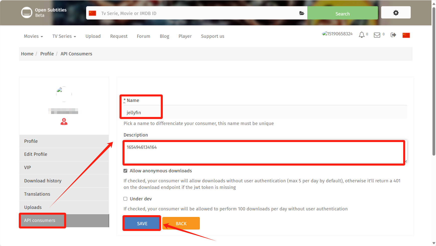436x246 pixels.
Task: Click the logout arrow icon
Action: (x=393, y=35)
